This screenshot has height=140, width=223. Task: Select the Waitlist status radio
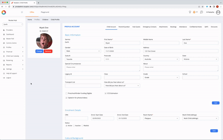click(x=82, y=126)
